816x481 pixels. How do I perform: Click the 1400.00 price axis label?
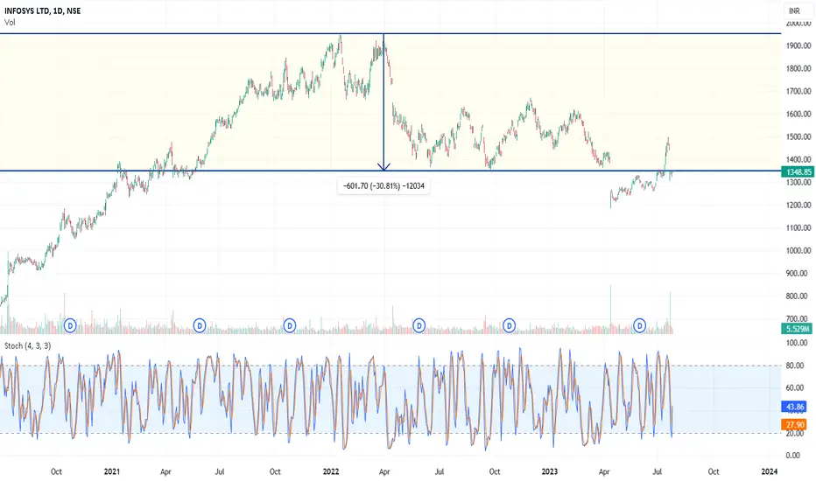(x=798, y=160)
